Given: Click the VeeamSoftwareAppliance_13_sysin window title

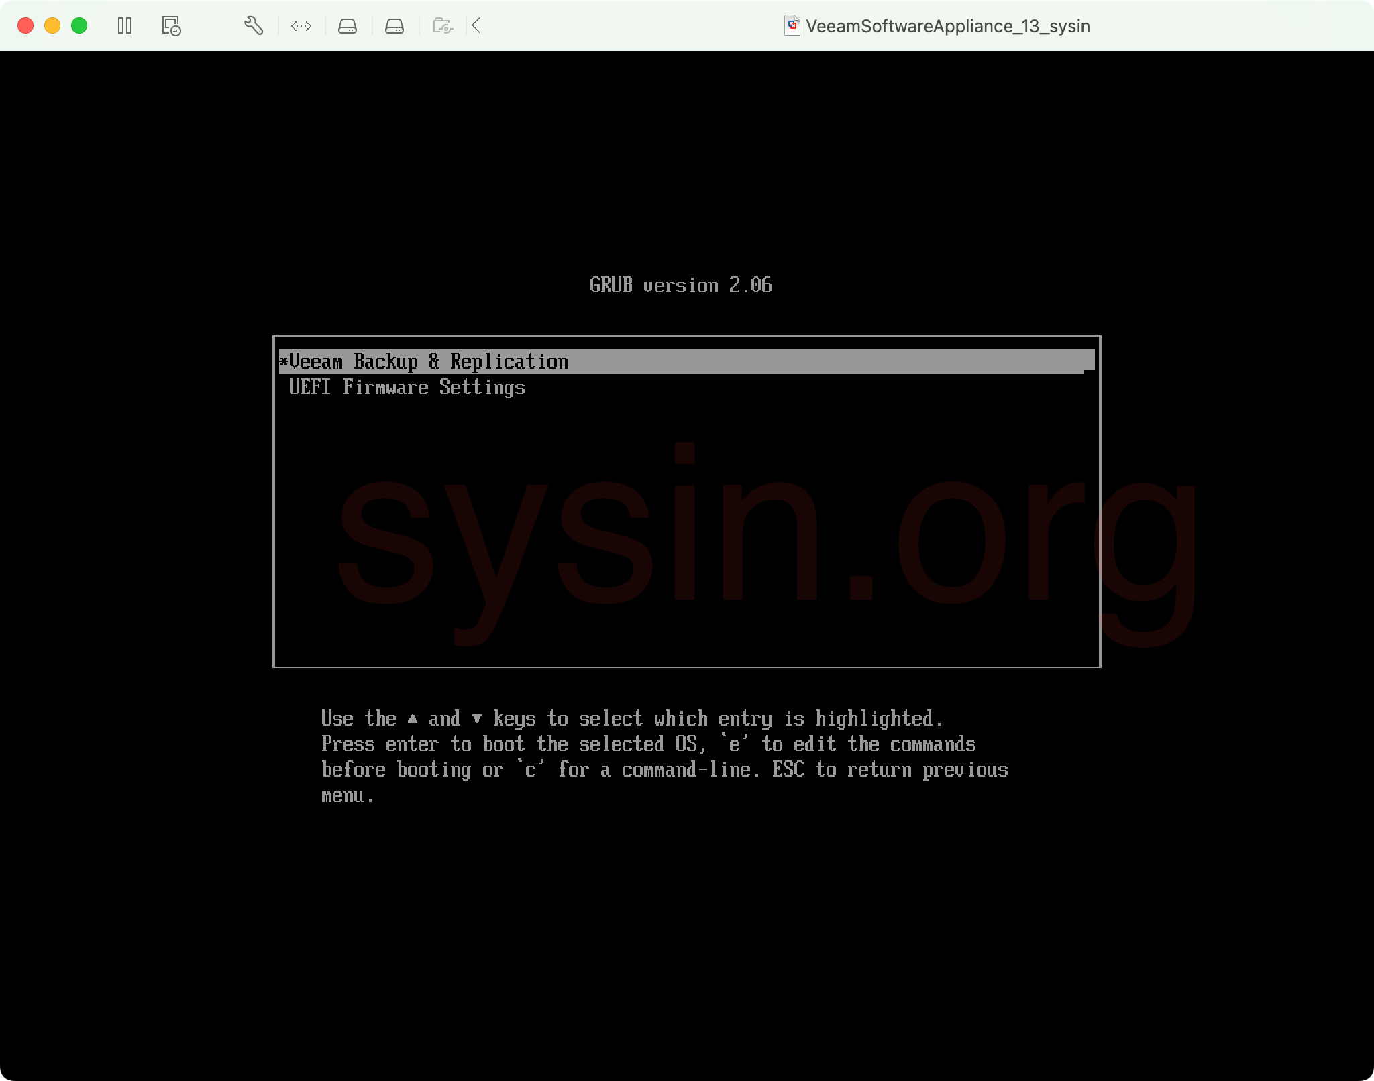Looking at the screenshot, I should click(947, 26).
